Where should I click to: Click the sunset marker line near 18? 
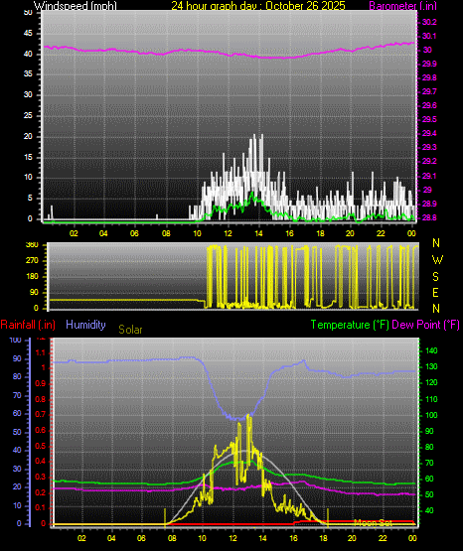[x=328, y=517]
